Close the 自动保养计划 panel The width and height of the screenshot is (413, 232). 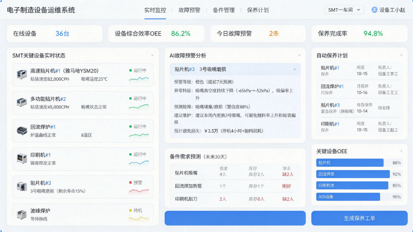click(401, 55)
